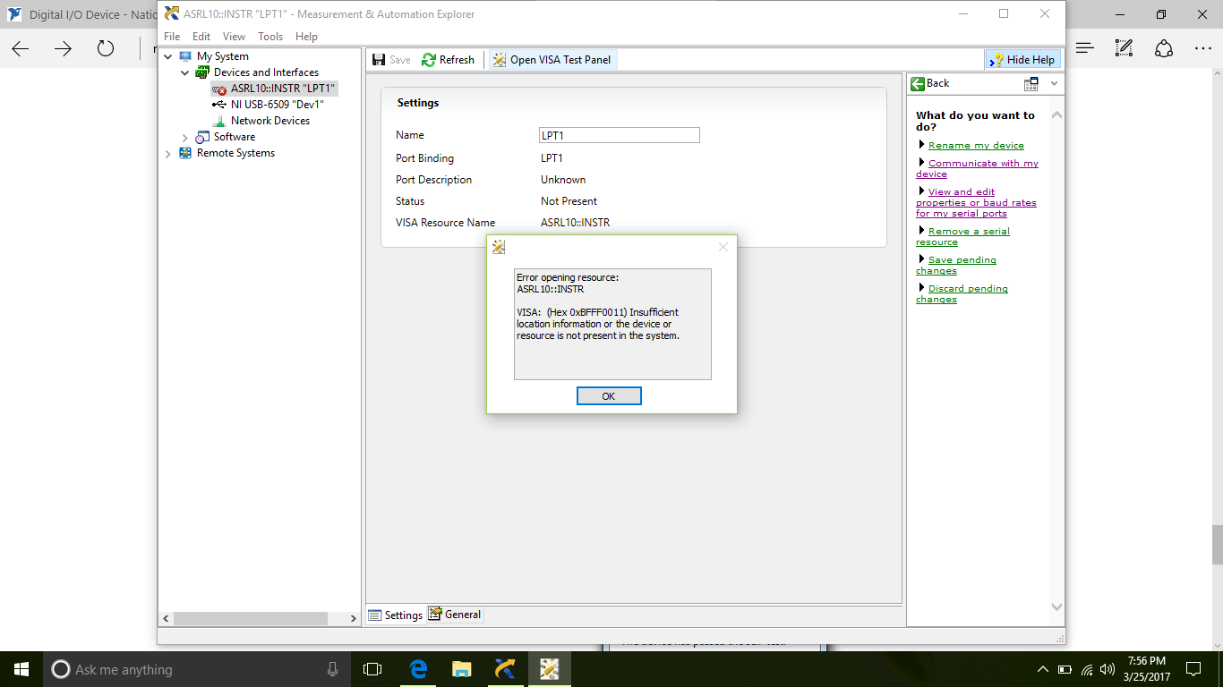Click the Save toolbar button
Screen dimensions: 1223x687
tap(391, 60)
